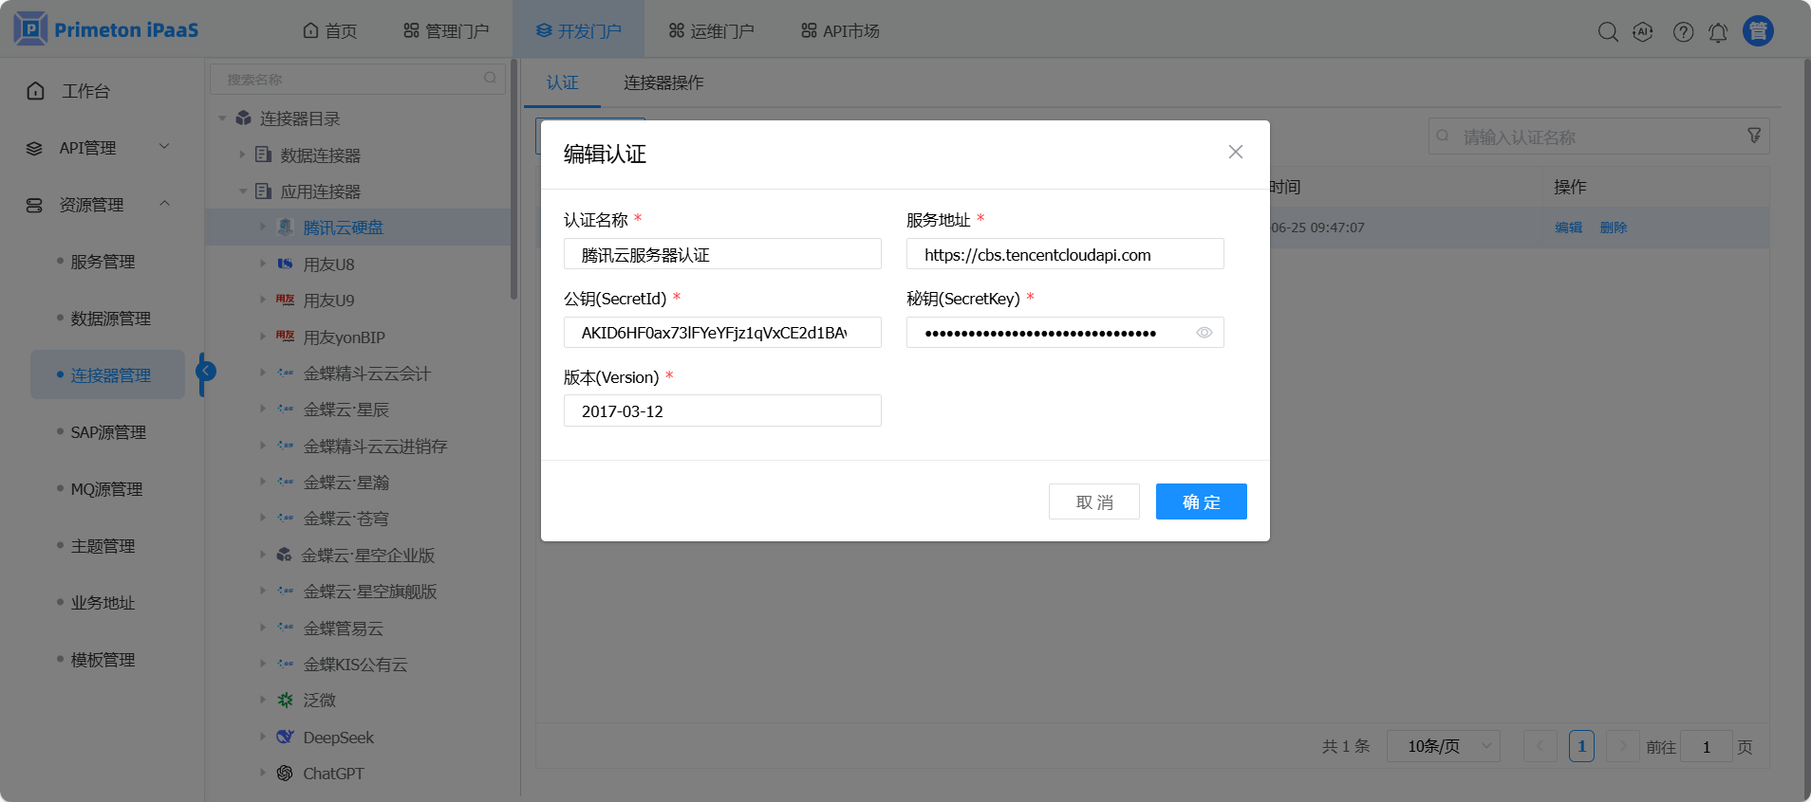
Task: Expand the API管理 menu
Action: (x=100, y=148)
